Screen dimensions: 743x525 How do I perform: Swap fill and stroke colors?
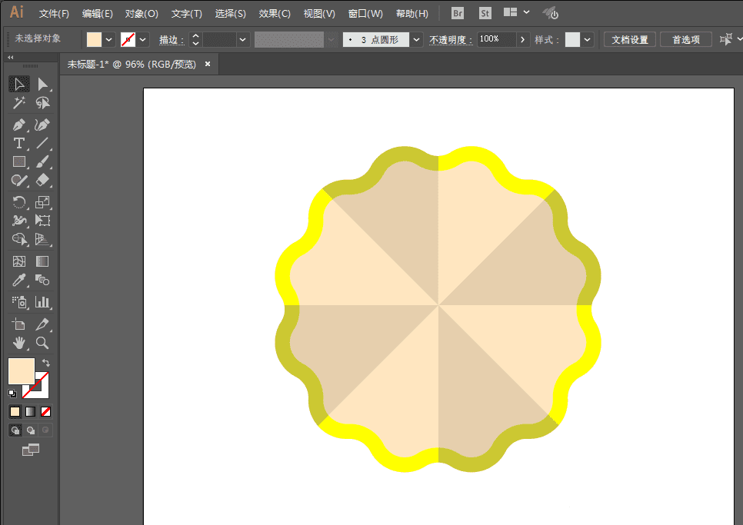[45, 362]
